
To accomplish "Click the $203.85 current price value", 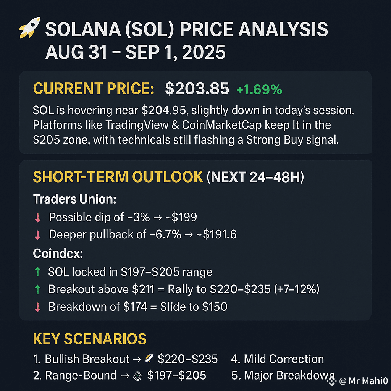I will pyautogui.click(x=197, y=89).
